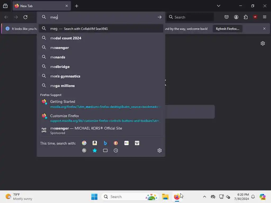This screenshot has height=203, width=271.
Task: Search this time with eBay
Action: coord(126,143)
